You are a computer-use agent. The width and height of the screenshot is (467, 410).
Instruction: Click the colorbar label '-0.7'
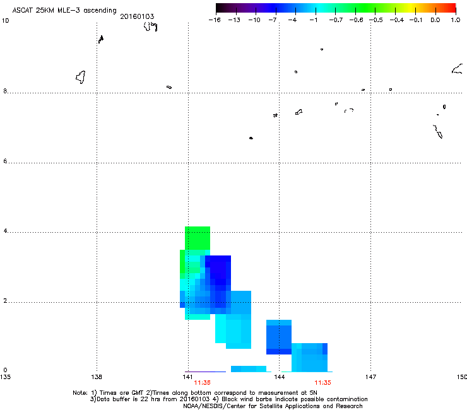336,20
